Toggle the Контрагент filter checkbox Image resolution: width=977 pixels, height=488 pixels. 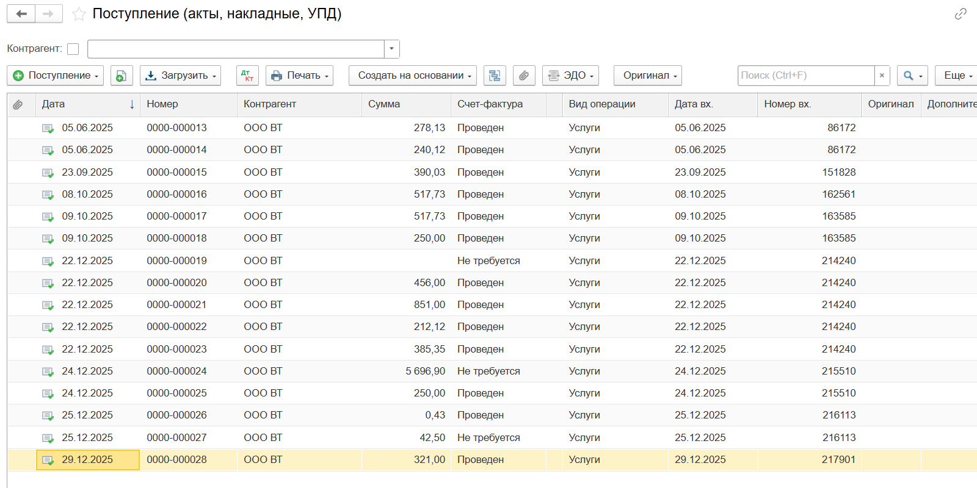pos(73,49)
